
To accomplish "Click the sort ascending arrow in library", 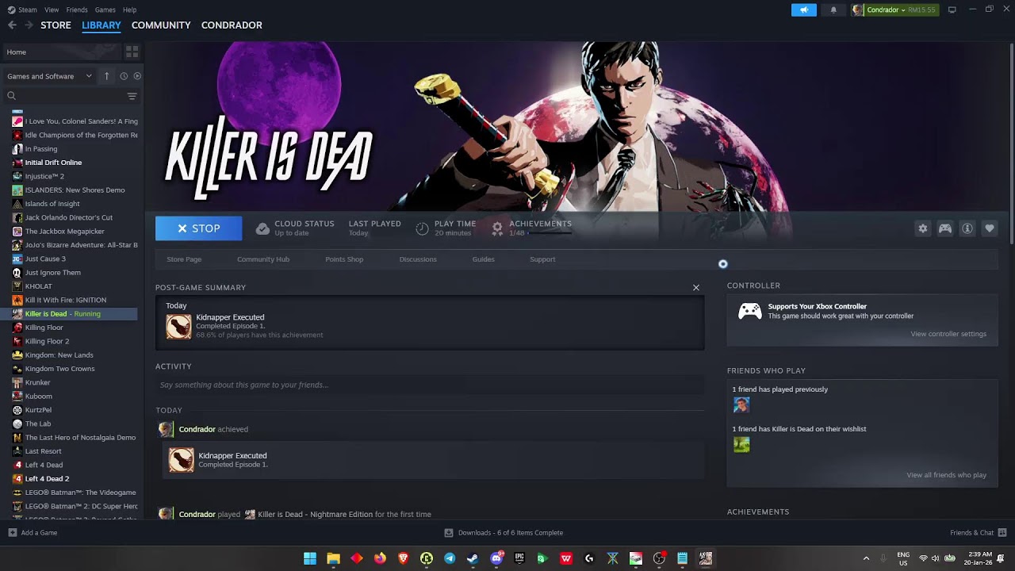I will 106,76.
